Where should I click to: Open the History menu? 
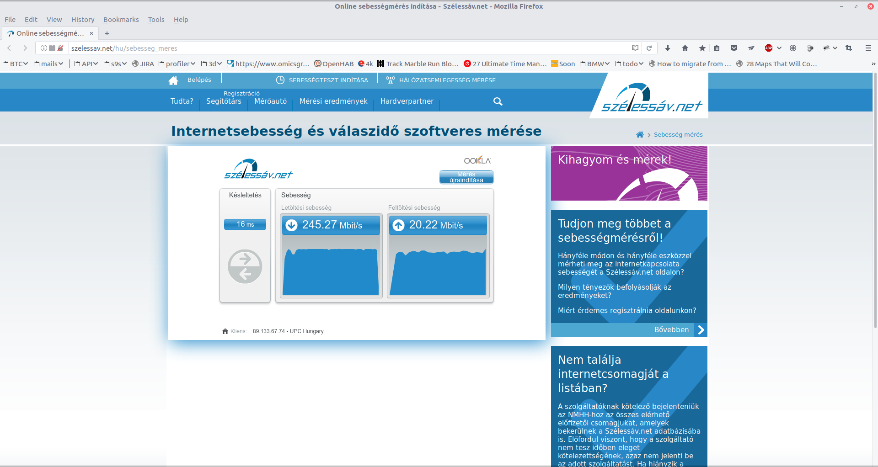click(83, 20)
